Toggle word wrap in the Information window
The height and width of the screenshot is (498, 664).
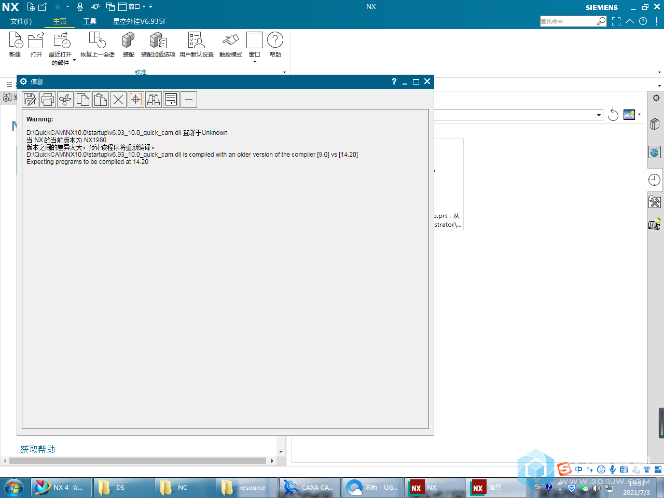tap(171, 99)
